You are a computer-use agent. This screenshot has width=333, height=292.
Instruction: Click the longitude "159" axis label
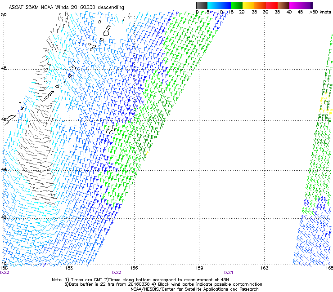click(x=199, y=268)
